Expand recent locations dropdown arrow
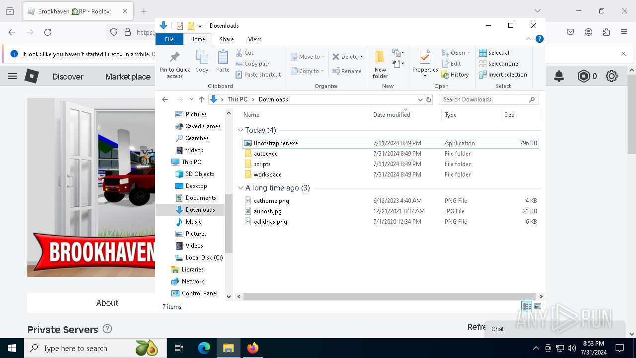 tap(191, 99)
